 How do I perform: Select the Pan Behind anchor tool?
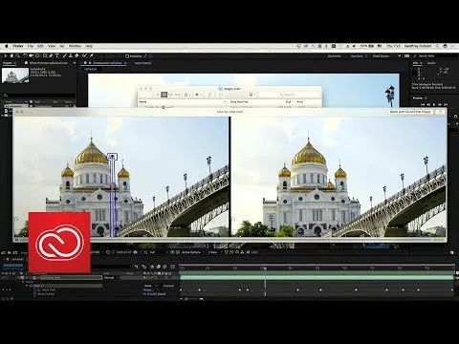coord(38,55)
